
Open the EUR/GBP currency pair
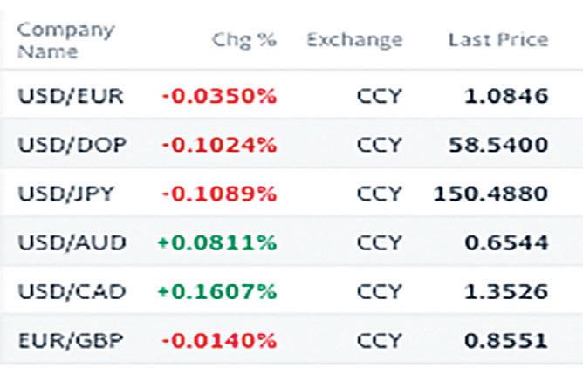click(x=71, y=340)
